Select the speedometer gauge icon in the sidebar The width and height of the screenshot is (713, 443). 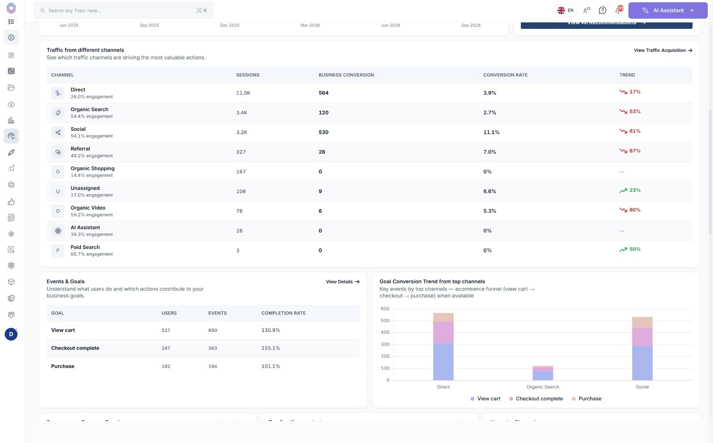[11, 136]
